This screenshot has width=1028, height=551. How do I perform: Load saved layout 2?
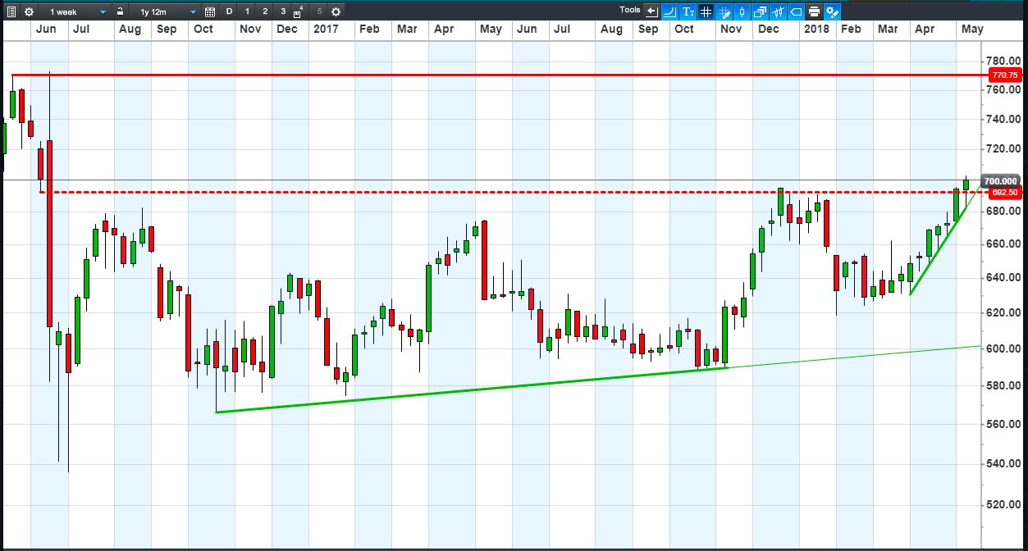(x=265, y=11)
